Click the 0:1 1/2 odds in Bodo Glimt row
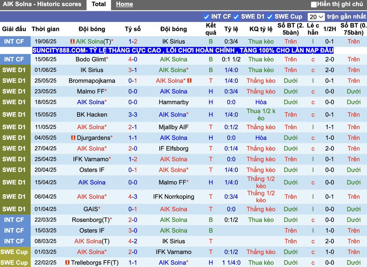 pyautogui.click(x=231, y=59)
